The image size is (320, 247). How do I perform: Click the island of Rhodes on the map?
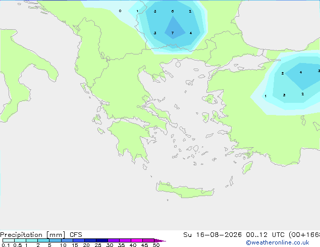(247, 167)
